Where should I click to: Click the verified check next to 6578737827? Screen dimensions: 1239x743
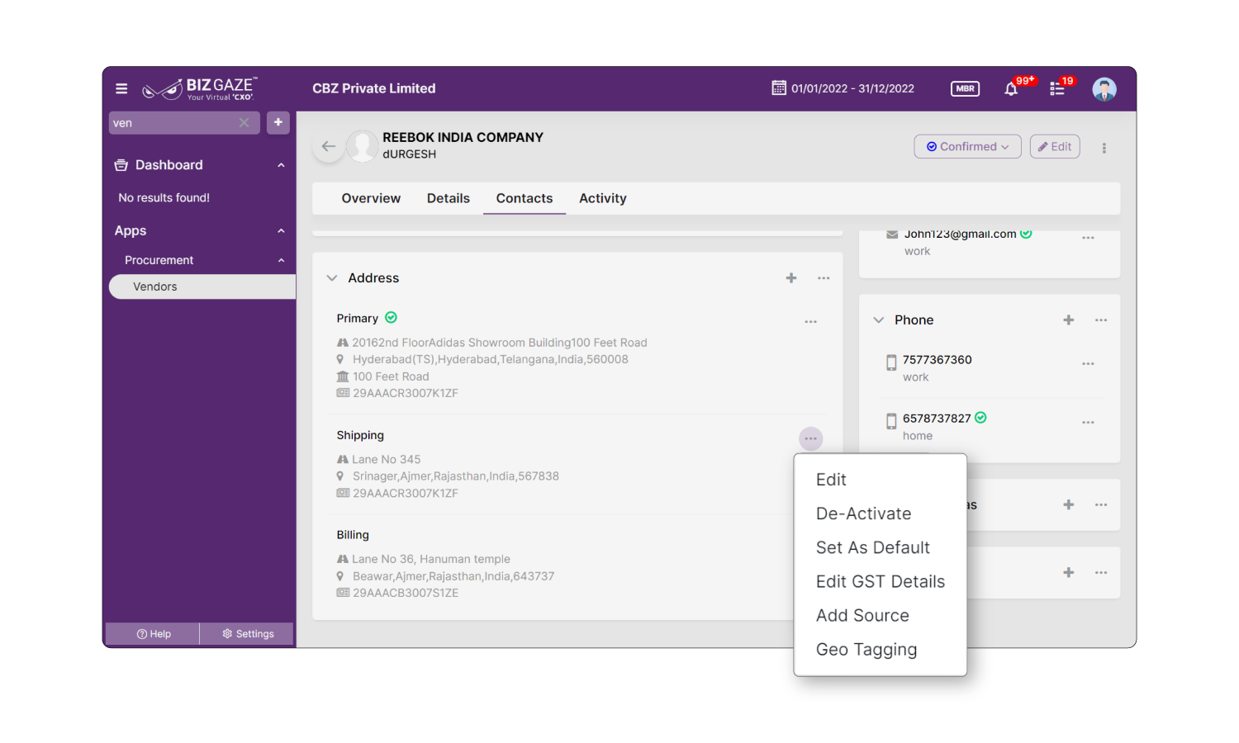tap(980, 418)
